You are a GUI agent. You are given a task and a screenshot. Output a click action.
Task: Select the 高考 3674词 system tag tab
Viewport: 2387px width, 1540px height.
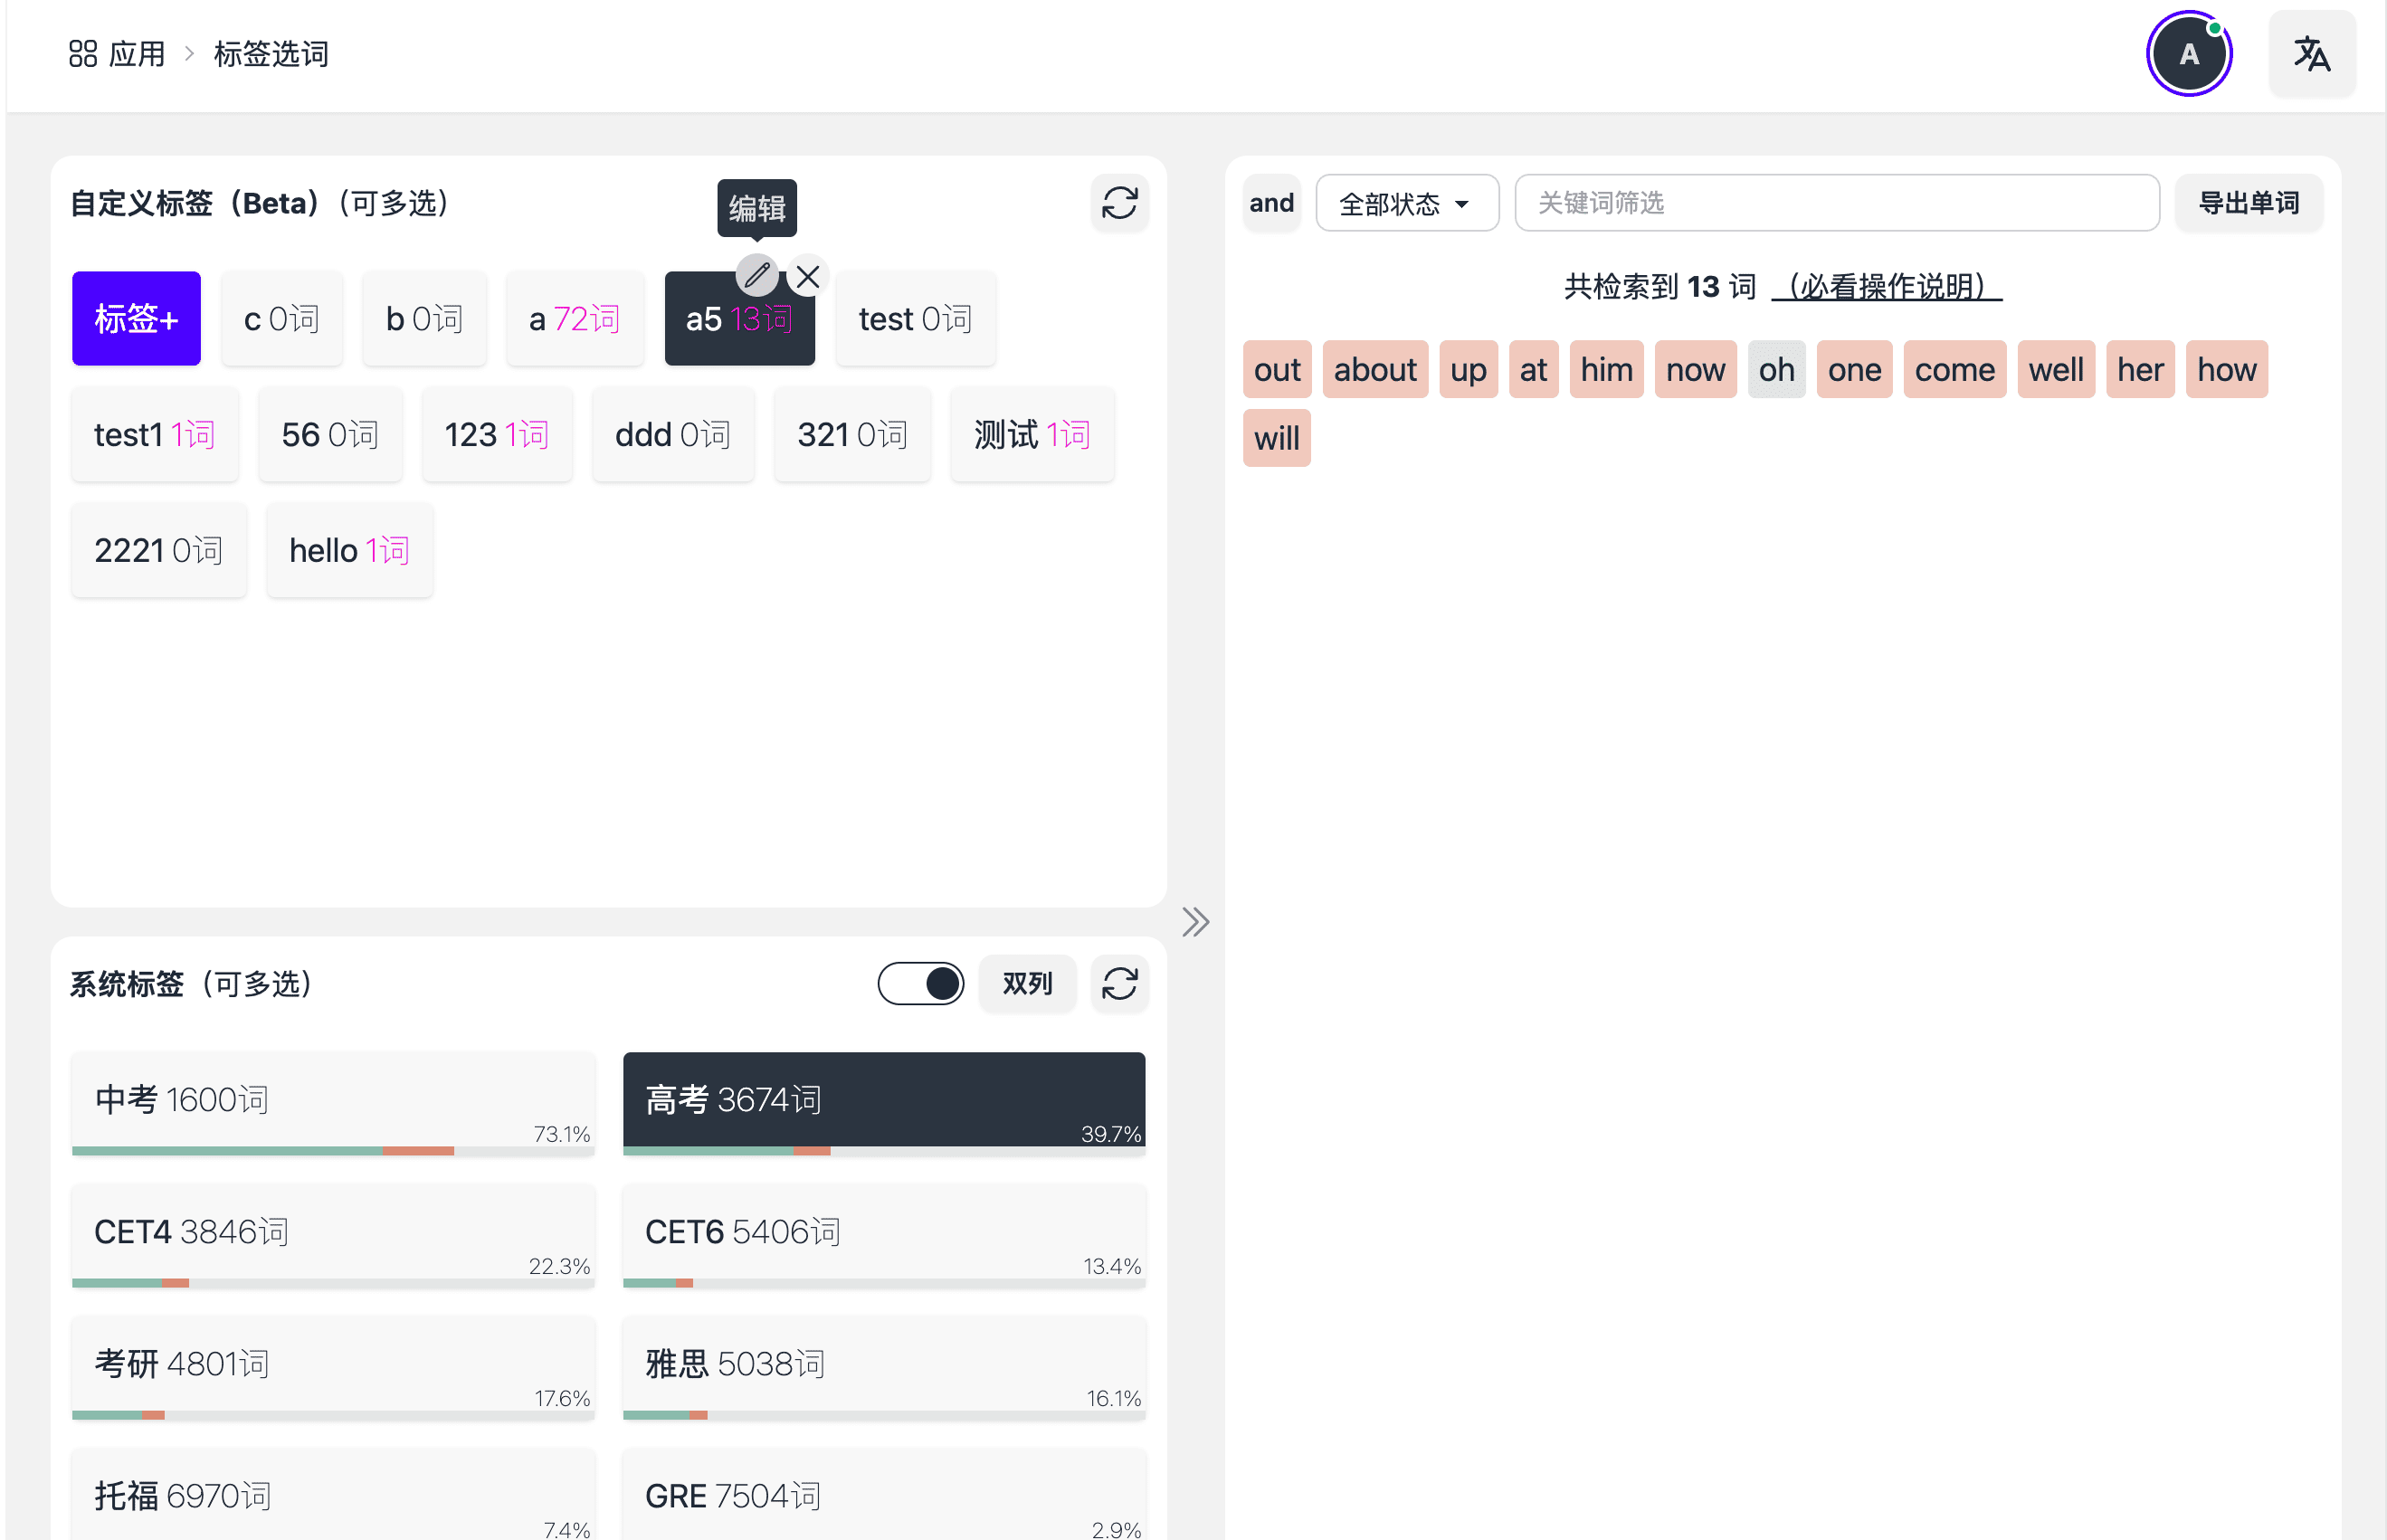coord(884,1099)
